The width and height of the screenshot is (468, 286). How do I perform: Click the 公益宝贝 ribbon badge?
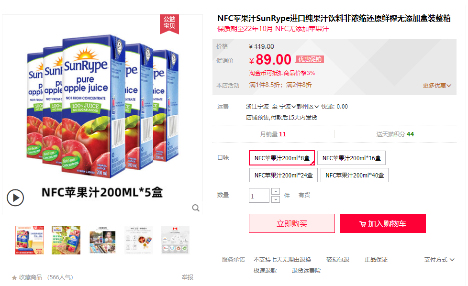pos(169,24)
